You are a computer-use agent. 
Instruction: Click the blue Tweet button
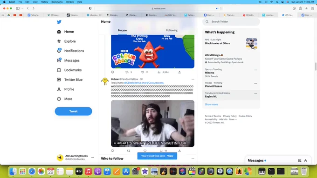click(x=73, y=111)
